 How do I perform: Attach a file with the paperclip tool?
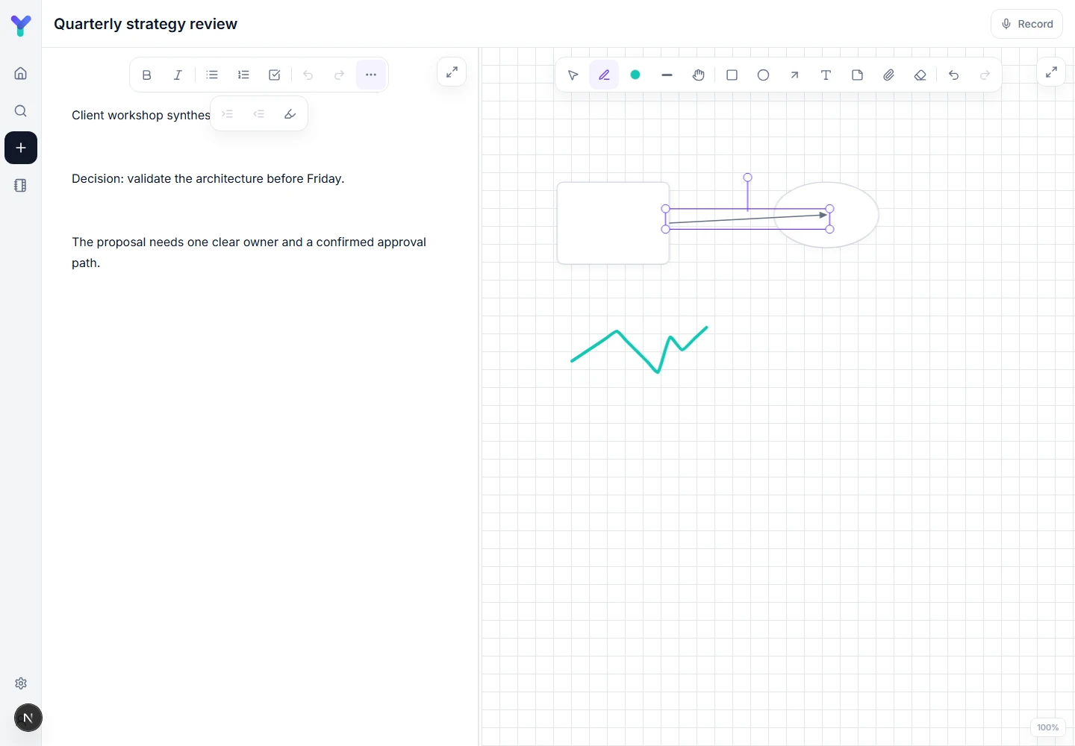coord(888,75)
